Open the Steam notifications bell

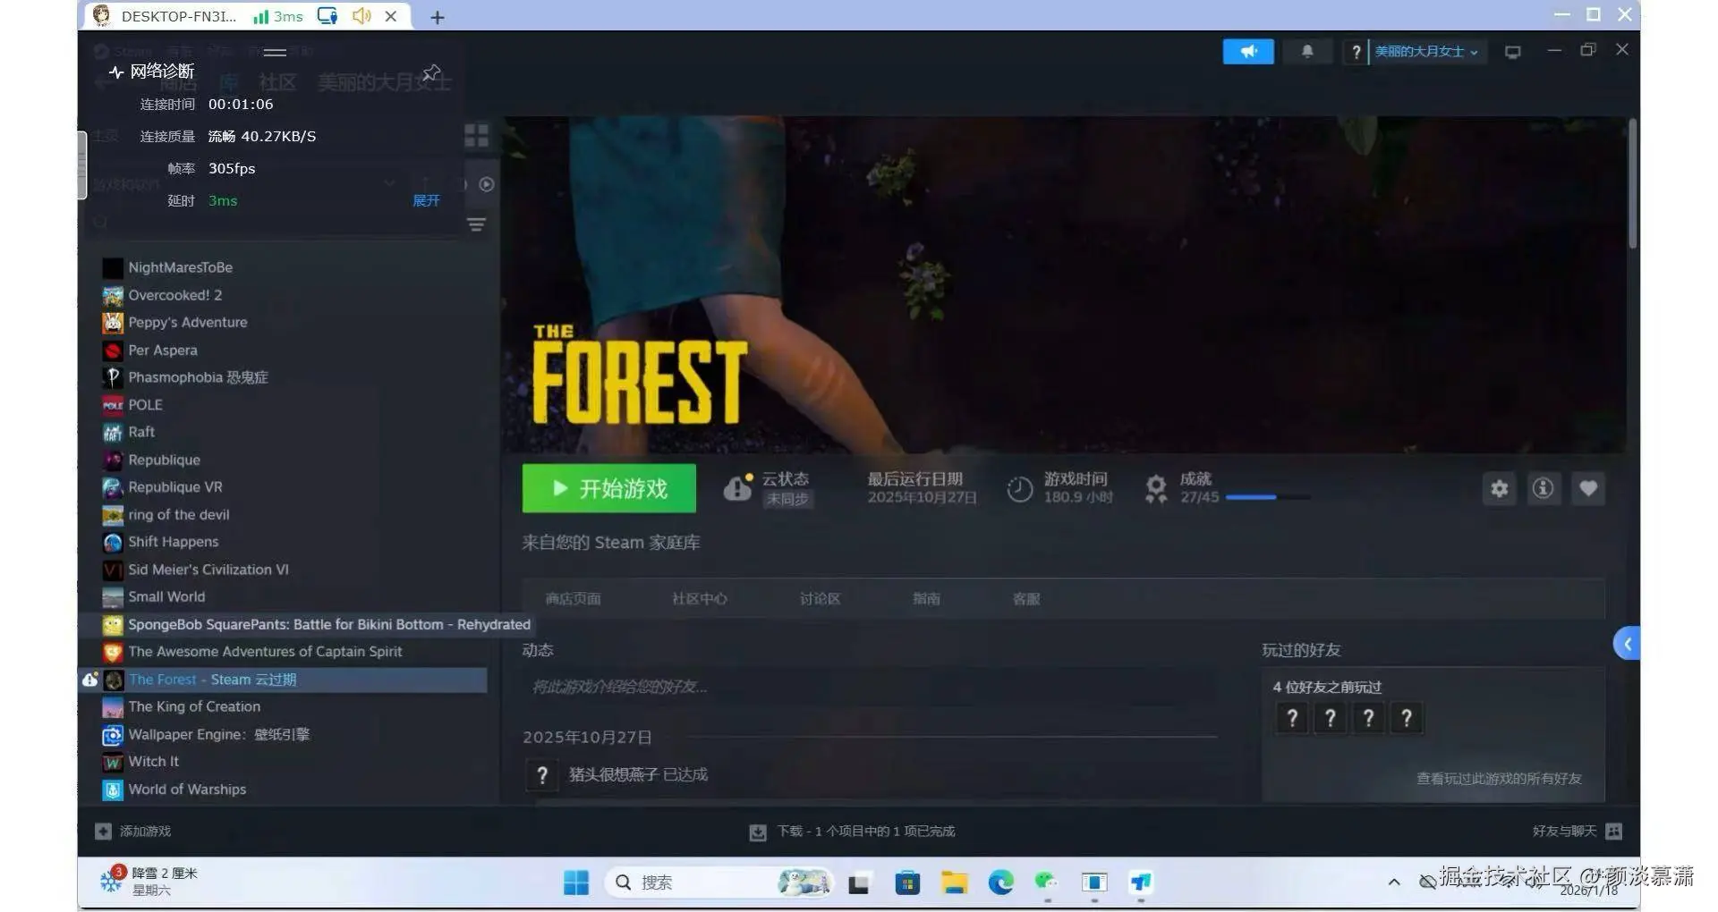coord(1306,52)
